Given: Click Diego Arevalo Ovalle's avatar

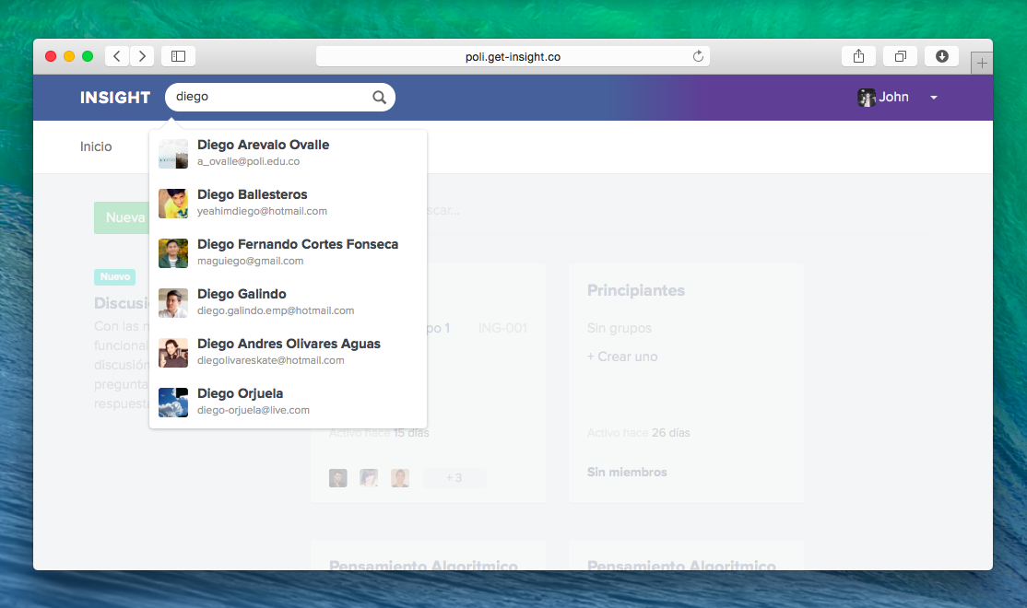Looking at the screenshot, I should tap(173, 154).
